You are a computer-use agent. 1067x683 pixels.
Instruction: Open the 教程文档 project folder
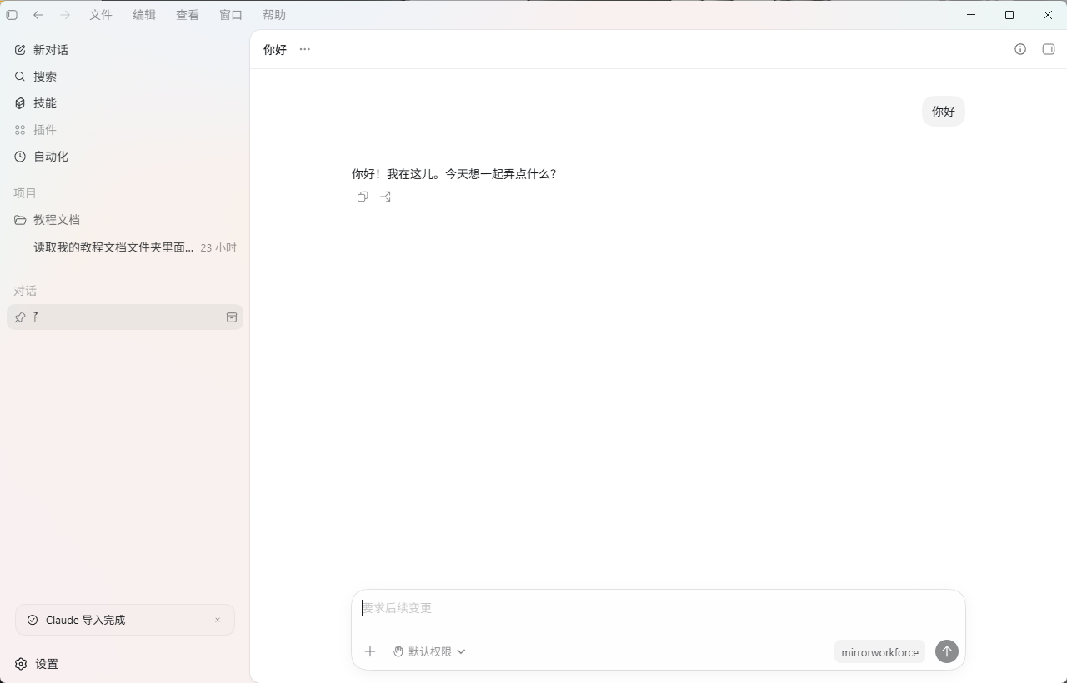point(125,220)
